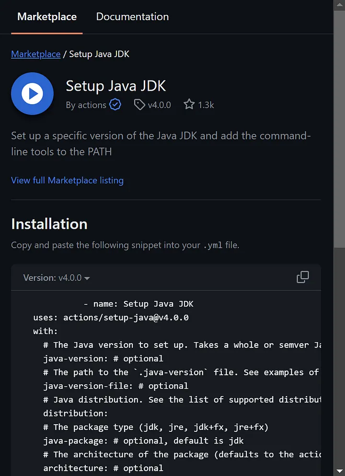This screenshot has width=345, height=476.
Task: Click the scrollbar down arrow
Action: (x=339, y=471)
